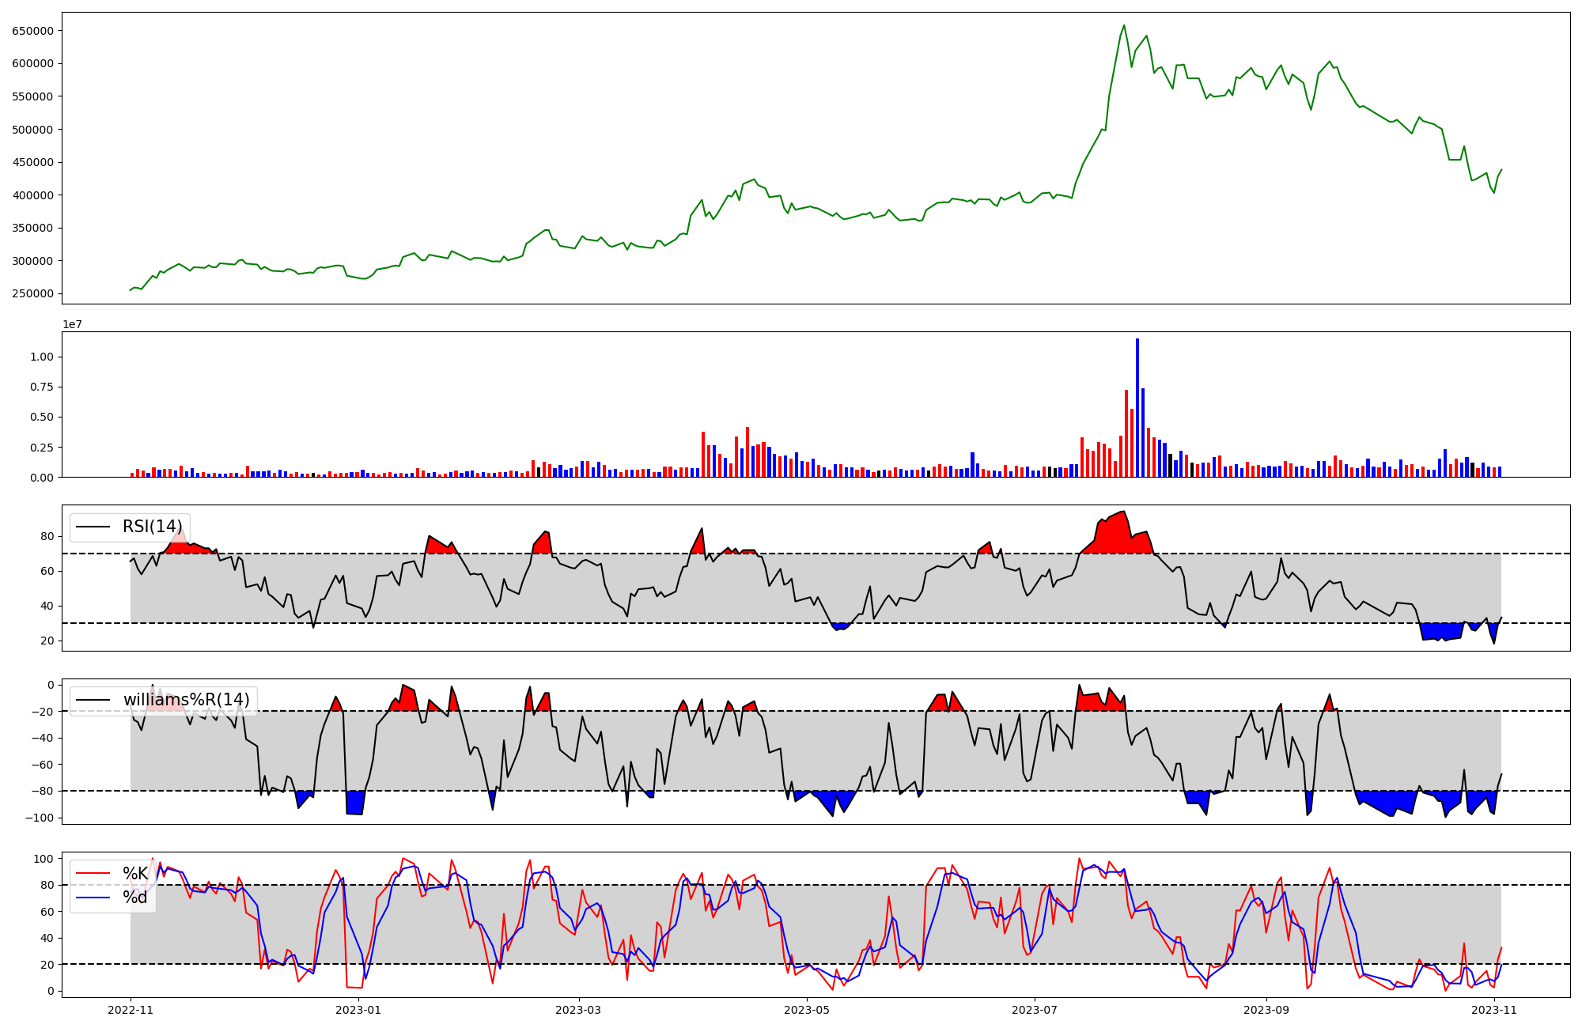Click the 650000 price axis tick label
Screen dimensions: 1582x1028
coord(32,31)
